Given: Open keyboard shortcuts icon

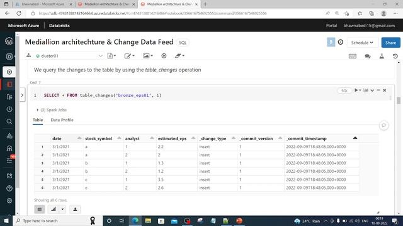Looking at the screenshot, I should 353,56.
